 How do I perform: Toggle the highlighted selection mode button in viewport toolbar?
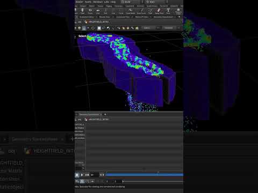84,28
